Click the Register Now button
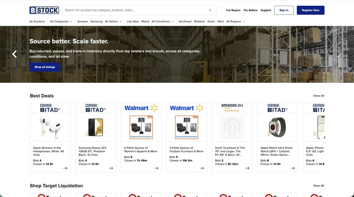Image resolution: width=354 pixels, height=197 pixels. click(310, 10)
